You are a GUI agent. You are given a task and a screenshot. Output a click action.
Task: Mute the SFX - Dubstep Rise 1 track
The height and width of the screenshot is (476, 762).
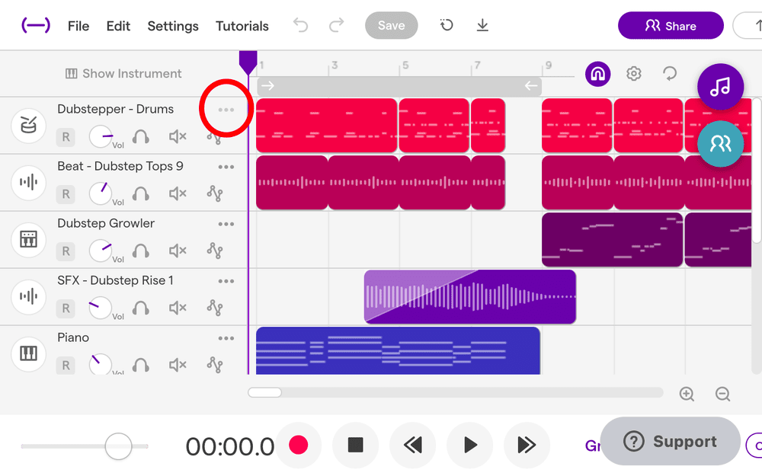point(177,308)
